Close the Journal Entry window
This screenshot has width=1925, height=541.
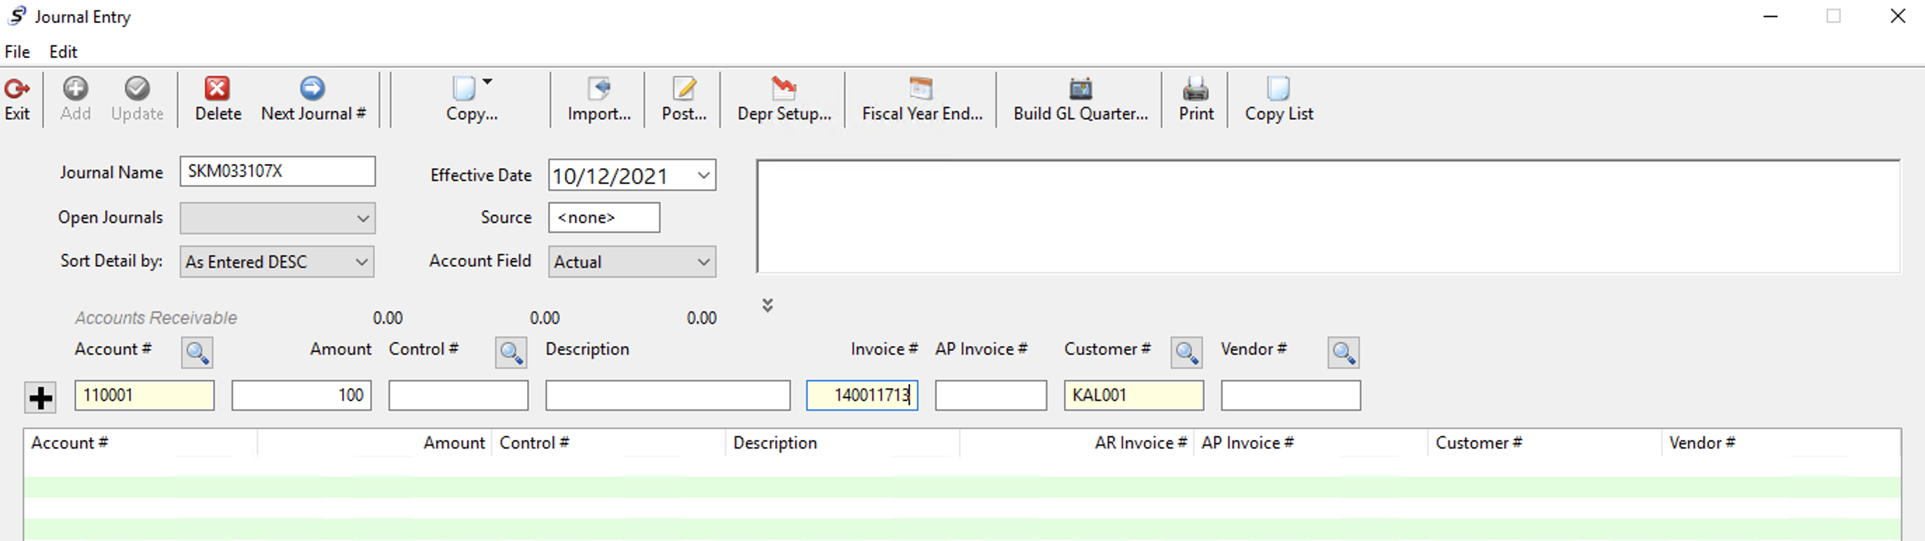(x=1898, y=15)
